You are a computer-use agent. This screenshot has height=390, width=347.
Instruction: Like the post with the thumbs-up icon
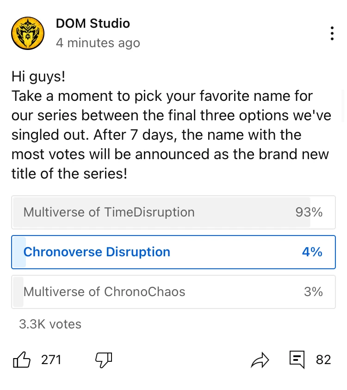pyautogui.click(x=21, y=359)
